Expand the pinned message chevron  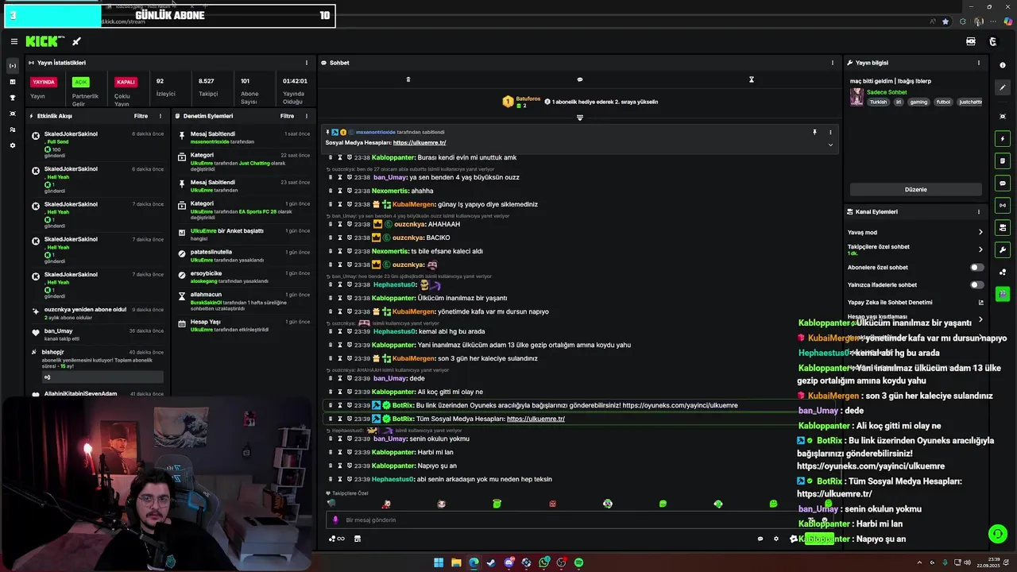click(830, 145)
